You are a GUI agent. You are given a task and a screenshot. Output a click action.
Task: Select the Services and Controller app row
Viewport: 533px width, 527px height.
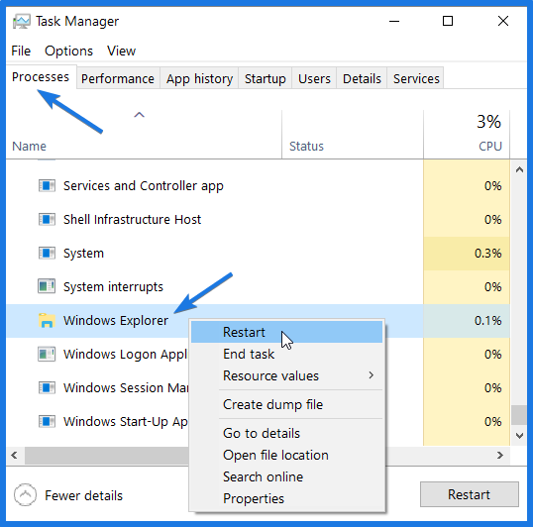click(258, 186)
